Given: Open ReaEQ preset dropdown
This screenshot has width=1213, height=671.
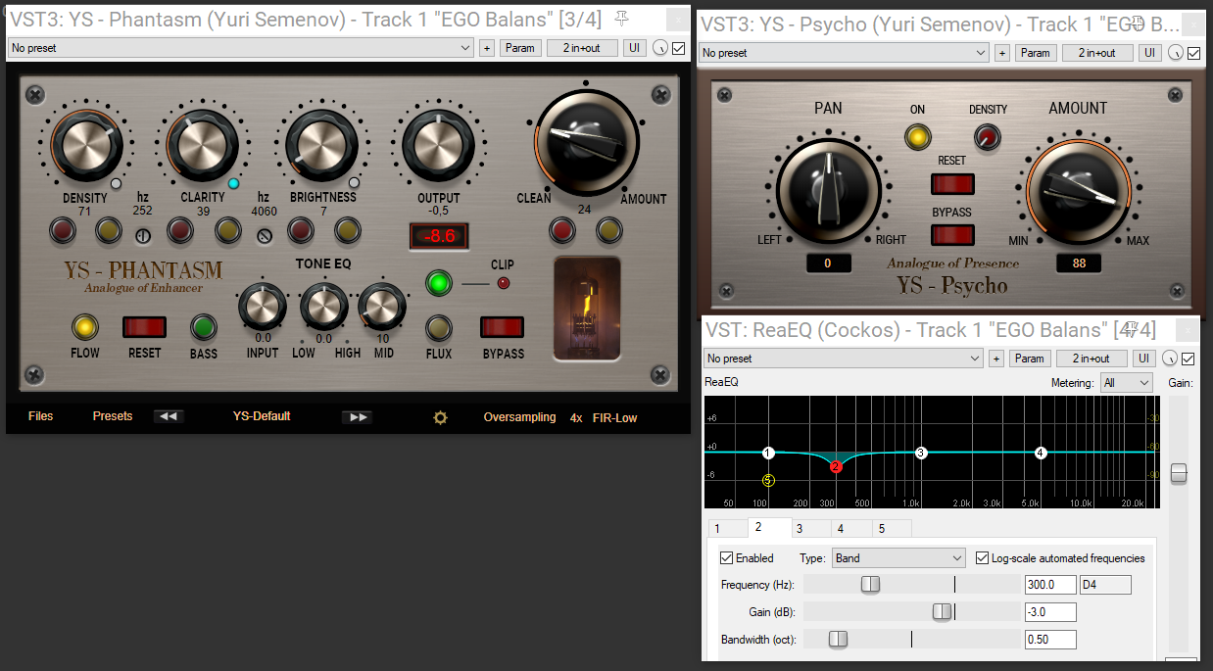Looking at the screenshot, I should click(x=844, y=359).
